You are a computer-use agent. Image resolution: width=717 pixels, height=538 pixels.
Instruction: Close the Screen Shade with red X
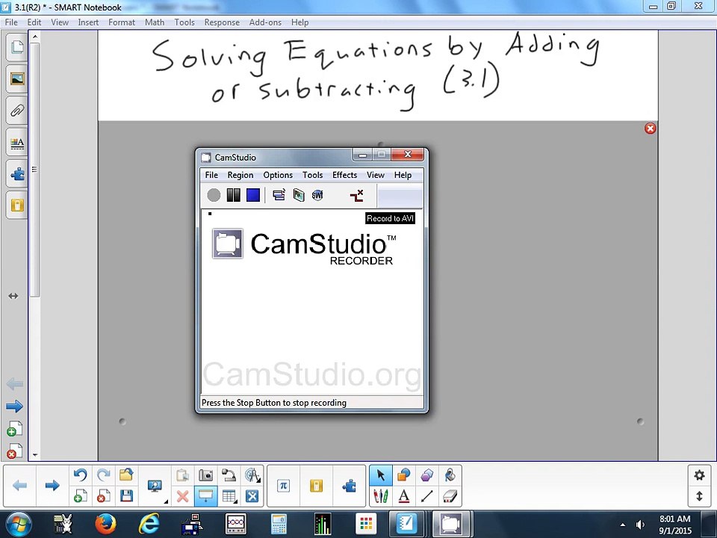point(651,129)
